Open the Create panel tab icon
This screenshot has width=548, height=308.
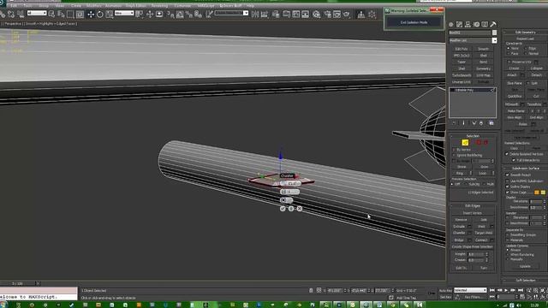click(451, 24)
